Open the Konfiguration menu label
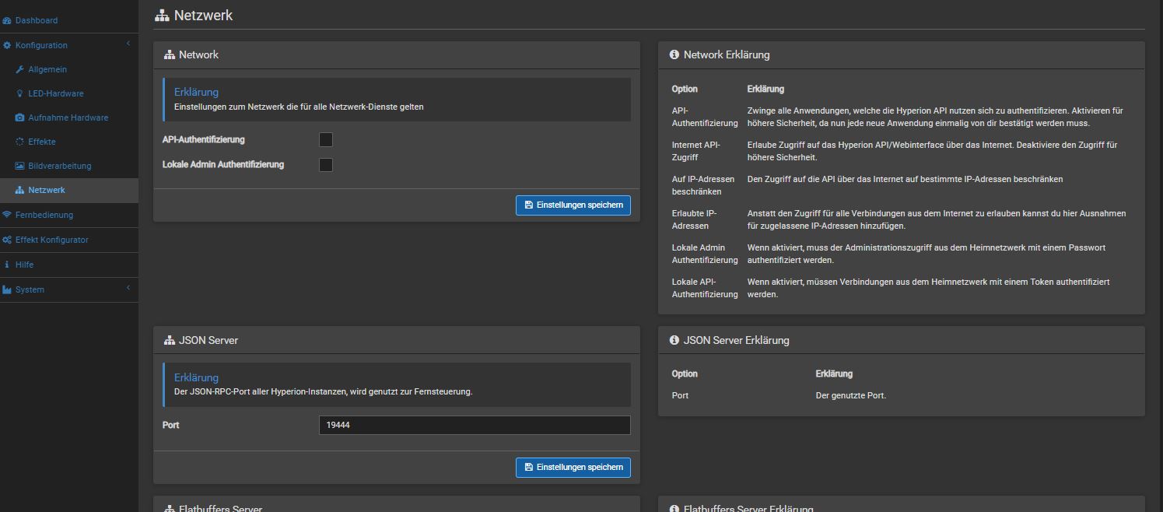This screenshot has width=1163, height=512. (x=41, y=45)
